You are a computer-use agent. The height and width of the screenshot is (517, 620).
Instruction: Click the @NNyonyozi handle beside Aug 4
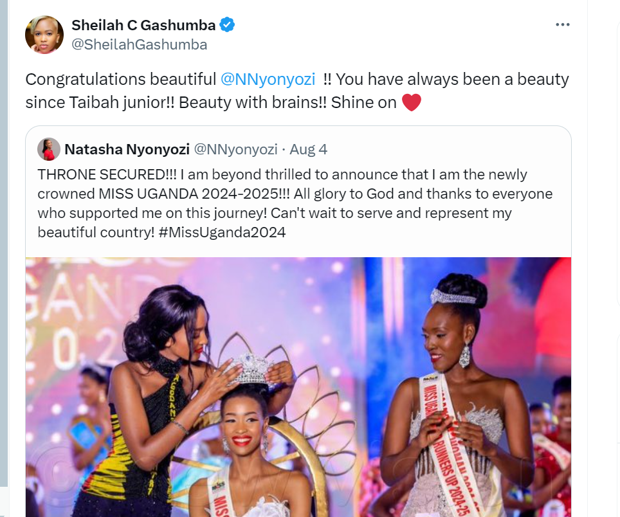235,149
